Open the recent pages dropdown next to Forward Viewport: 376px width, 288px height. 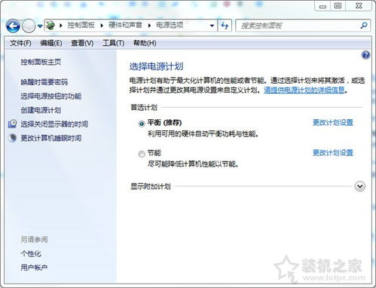pos(40,26)
